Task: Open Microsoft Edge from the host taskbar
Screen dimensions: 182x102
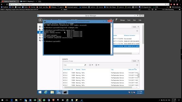Action: 12,100
